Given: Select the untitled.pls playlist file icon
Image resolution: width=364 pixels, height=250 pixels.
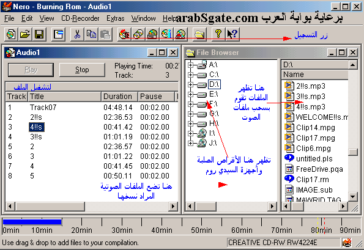Looking at the screenshot, I should 289,158.
